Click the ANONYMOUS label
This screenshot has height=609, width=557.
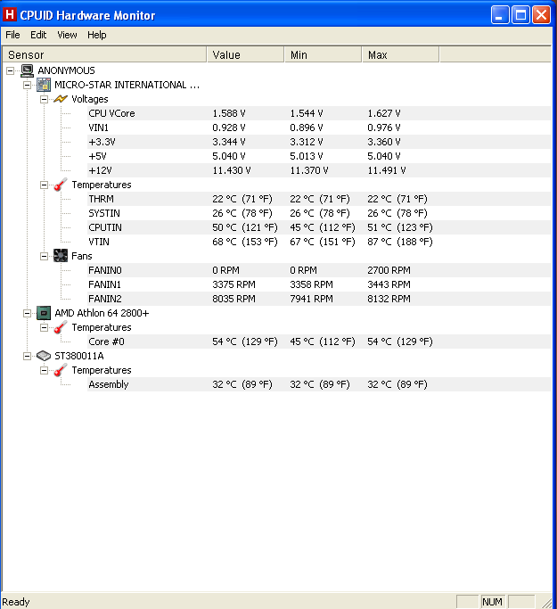[x=66, y=70]
